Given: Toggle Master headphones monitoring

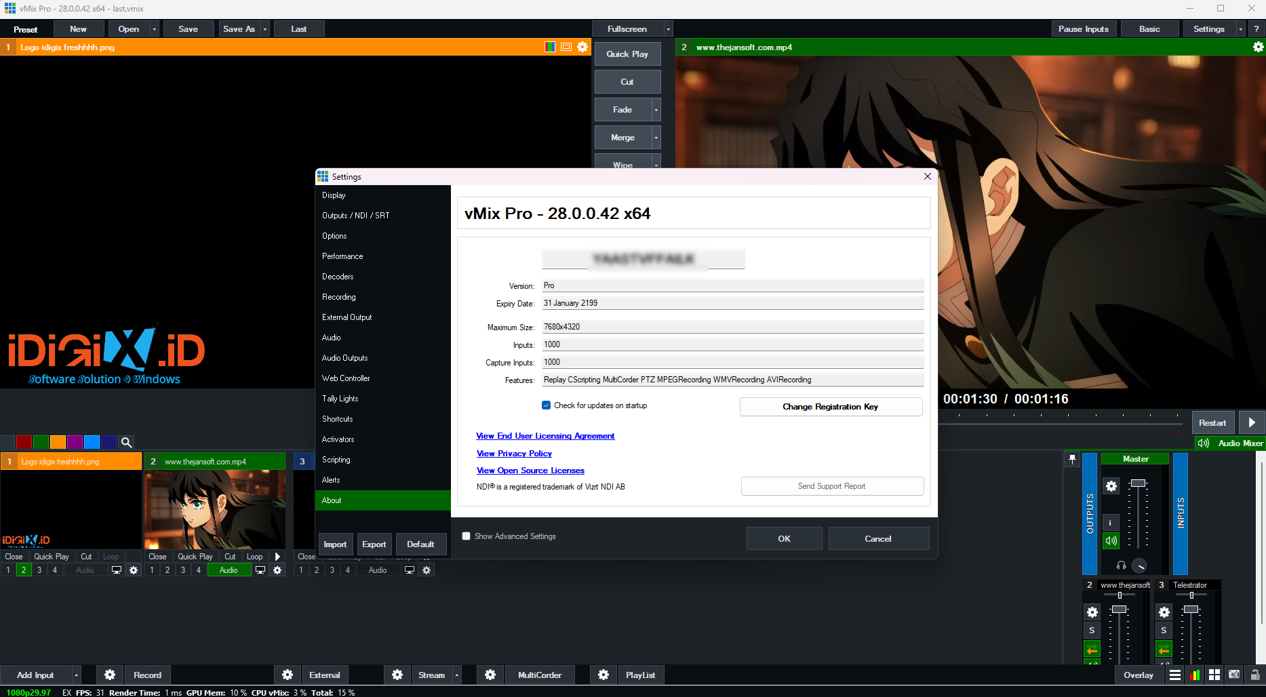Looking at the screenshot, I should click(x=1121, y=565).
